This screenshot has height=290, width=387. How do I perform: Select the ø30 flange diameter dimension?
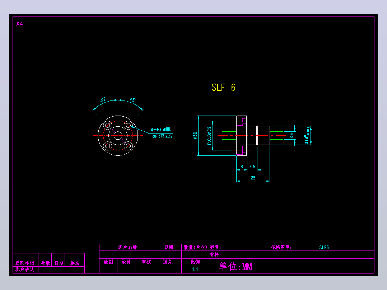click(x=195, y=136)
